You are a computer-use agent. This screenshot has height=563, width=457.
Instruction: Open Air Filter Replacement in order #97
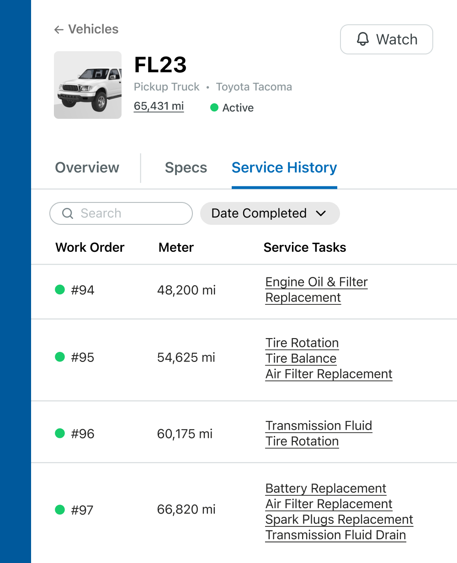click(x=329, y=504)
